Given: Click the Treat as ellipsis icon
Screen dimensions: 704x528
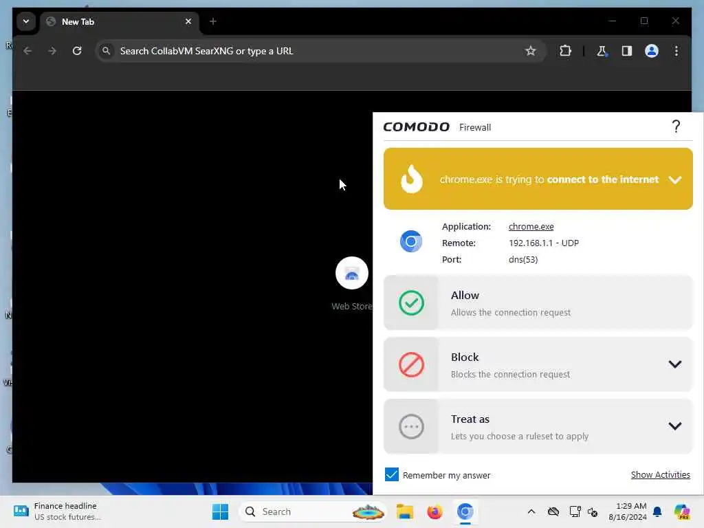Looking at the screenshot, I should pyautogui.click(x=411, y=426).
